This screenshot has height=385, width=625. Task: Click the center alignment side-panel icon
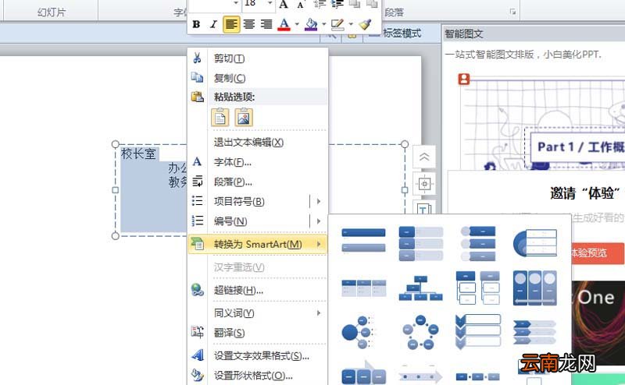[424, 184]
